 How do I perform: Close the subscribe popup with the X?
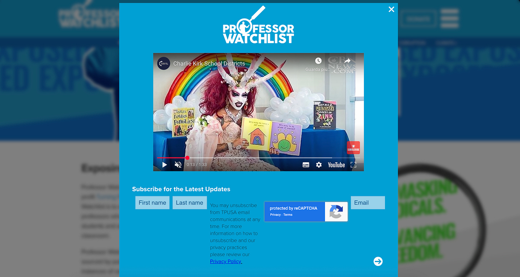pyautogui.click(x=391, y=9)
